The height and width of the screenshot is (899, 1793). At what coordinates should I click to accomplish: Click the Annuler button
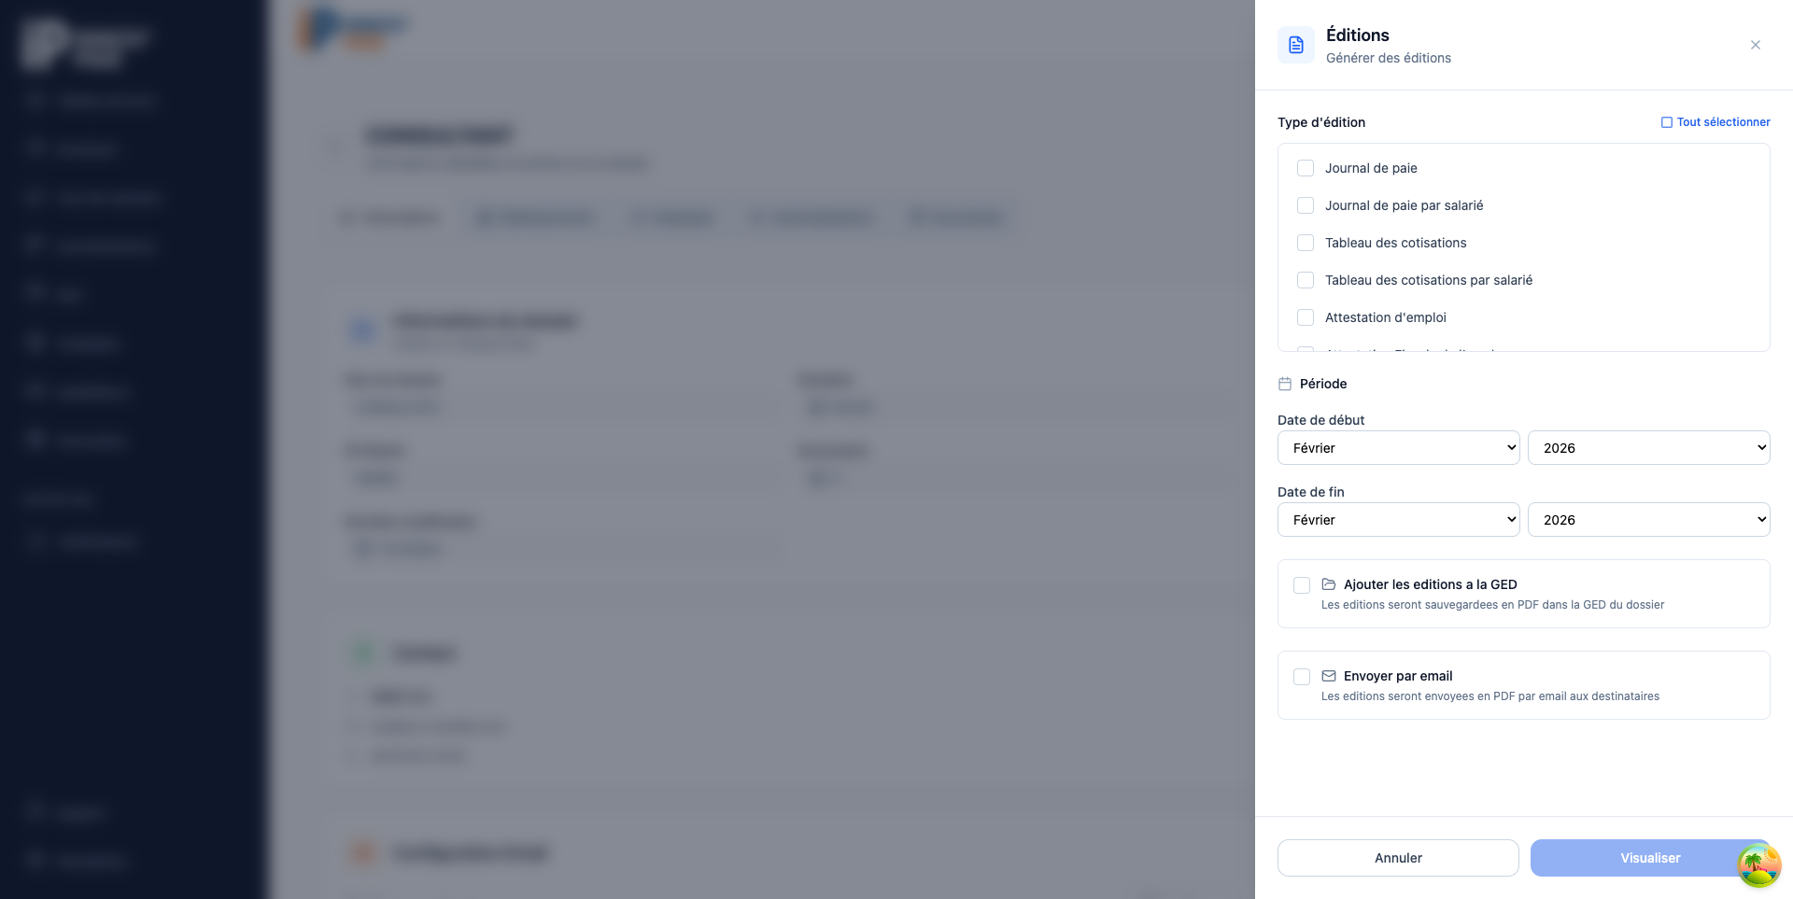click(1398, 858)
